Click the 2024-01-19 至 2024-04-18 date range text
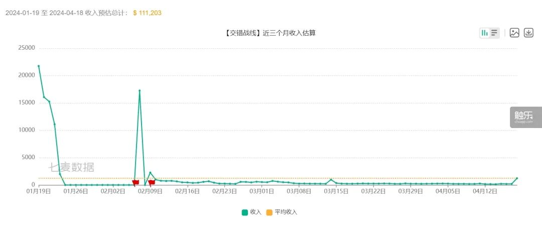 click(x=67, y=13)
